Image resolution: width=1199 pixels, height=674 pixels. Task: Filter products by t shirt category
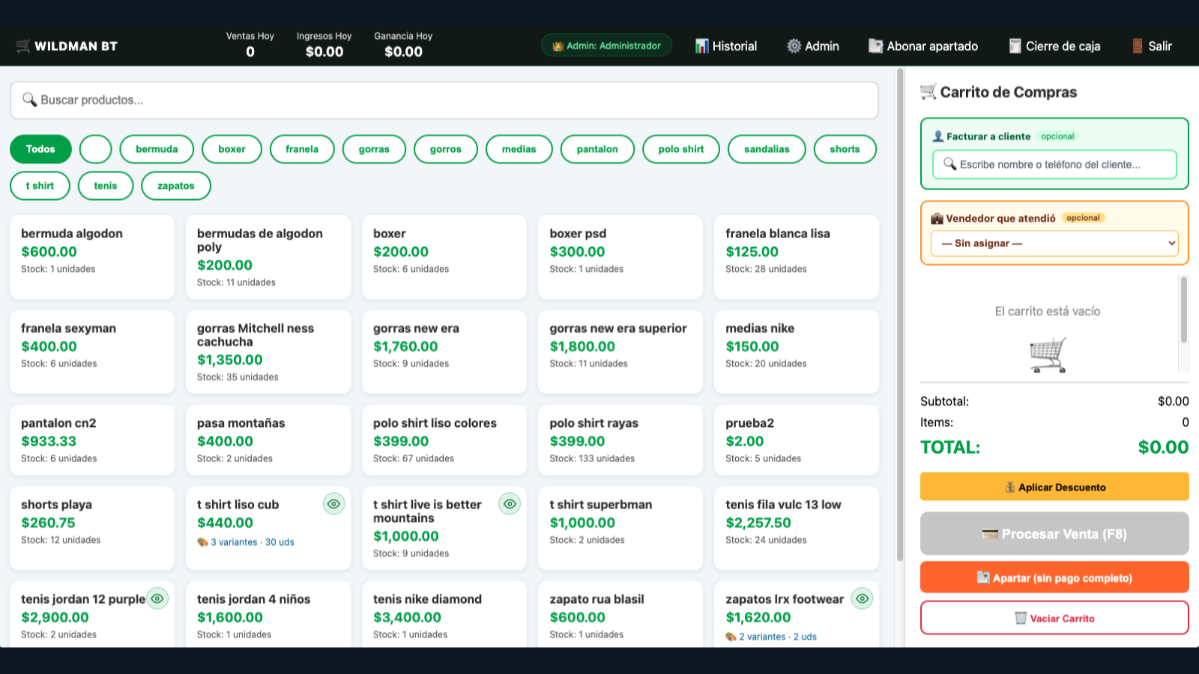40,186
